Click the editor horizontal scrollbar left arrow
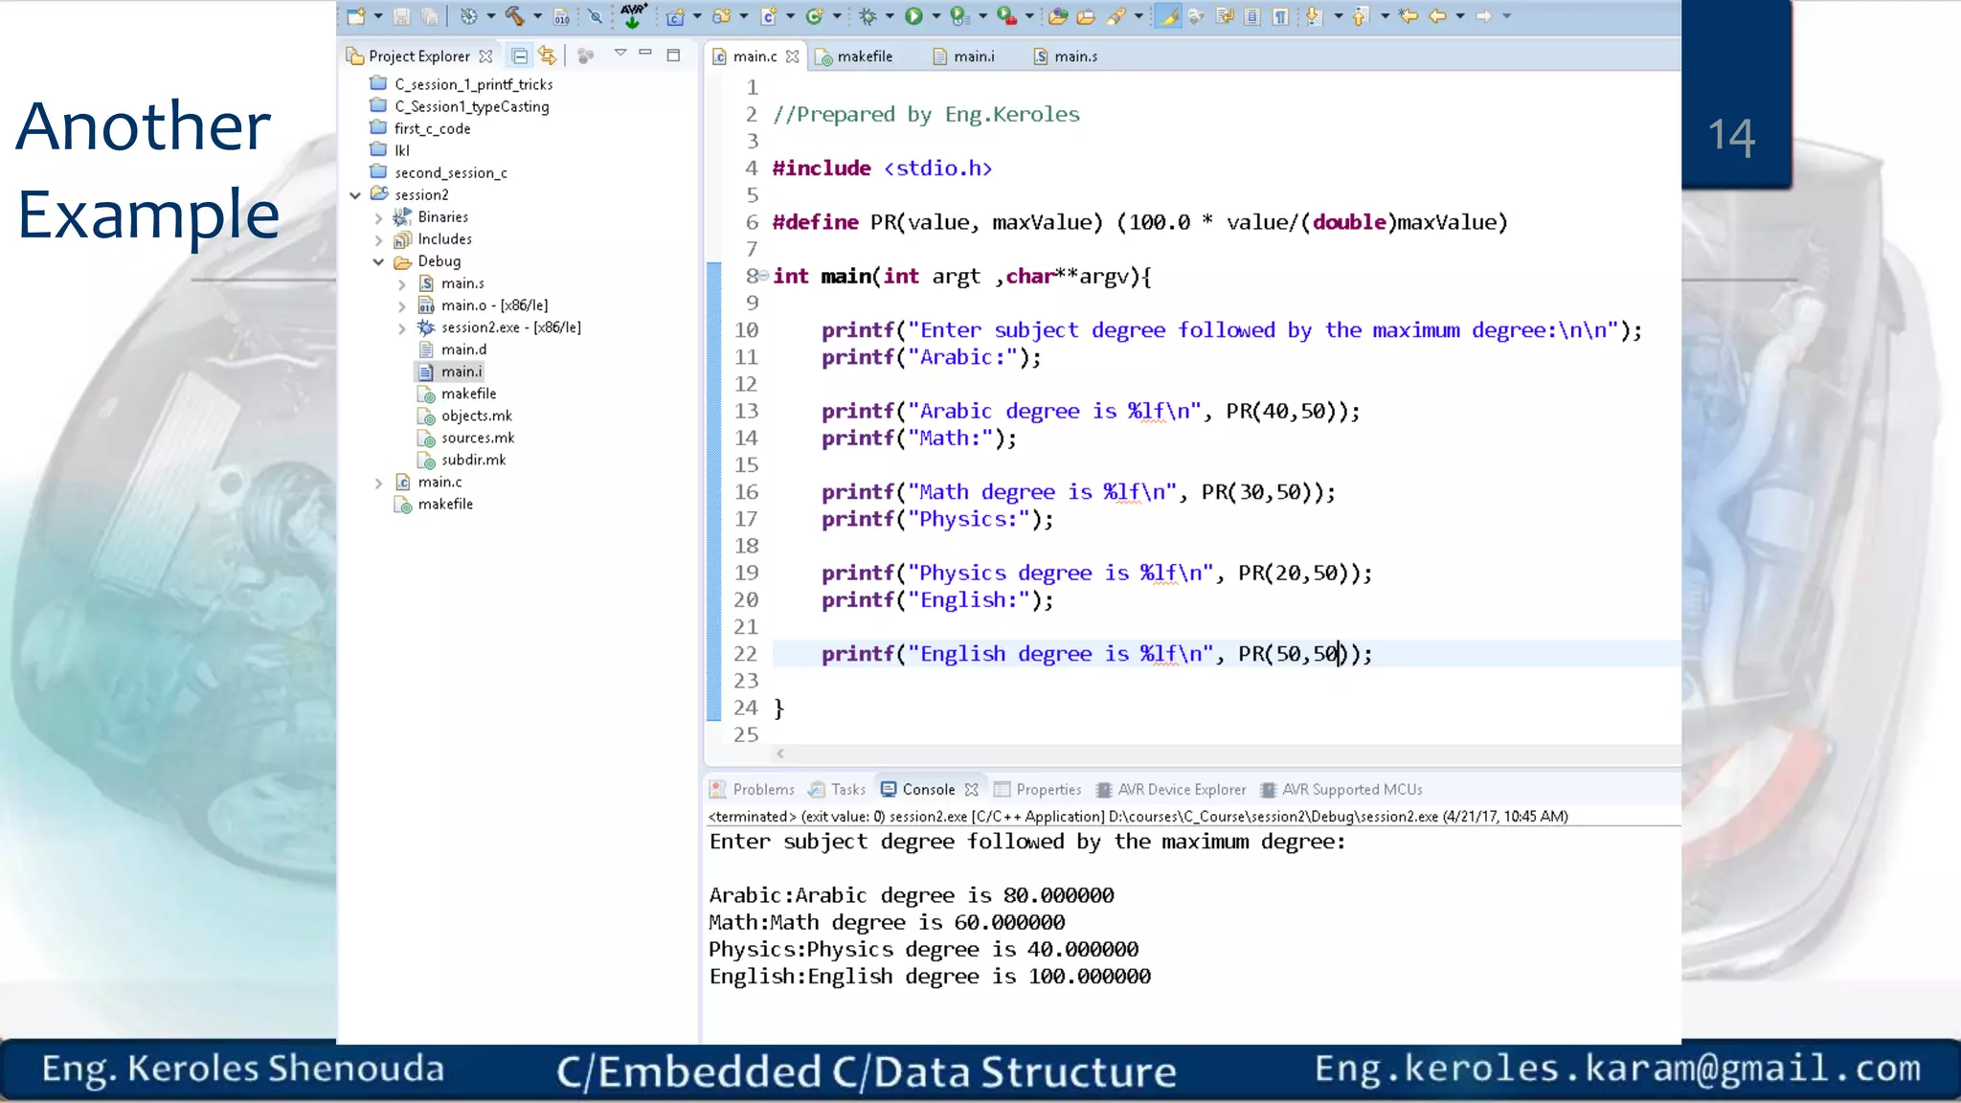Screen dimensions: 1961x1103 pos(780,754)
